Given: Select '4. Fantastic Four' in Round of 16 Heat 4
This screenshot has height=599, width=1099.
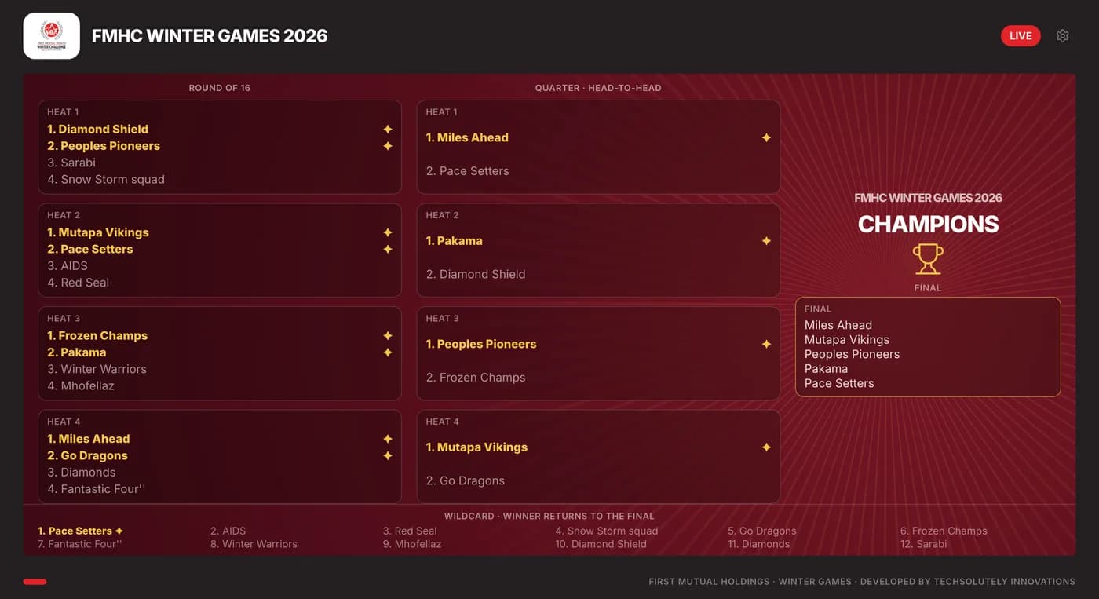Looking at the screenshot, I should (x=97, y=489).
